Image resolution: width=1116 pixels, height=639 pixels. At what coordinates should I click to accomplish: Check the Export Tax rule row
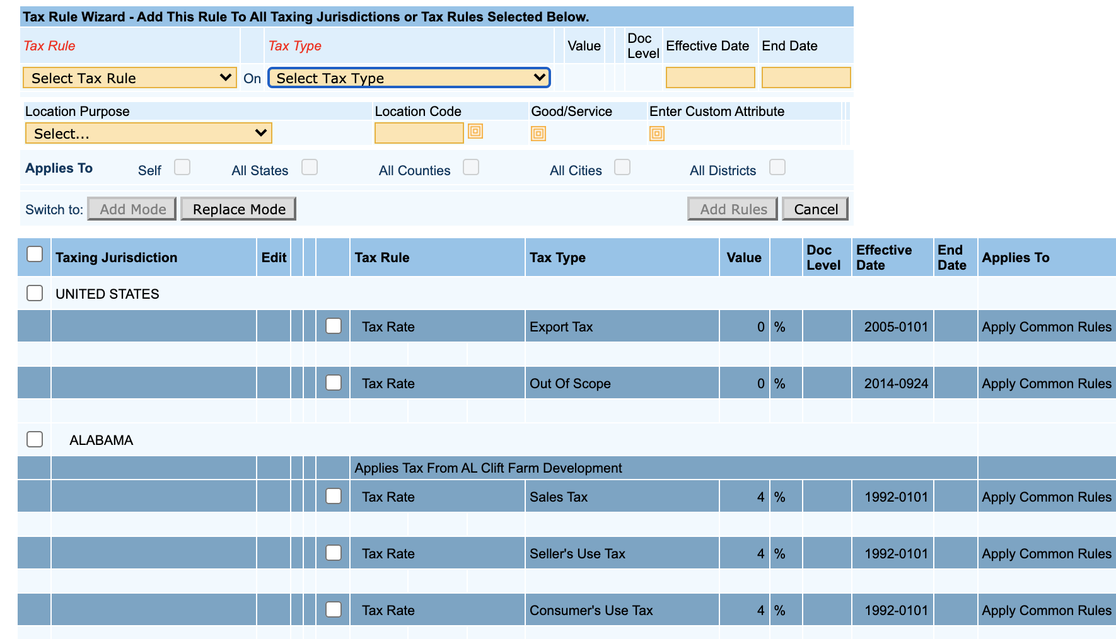click(334, 326)
